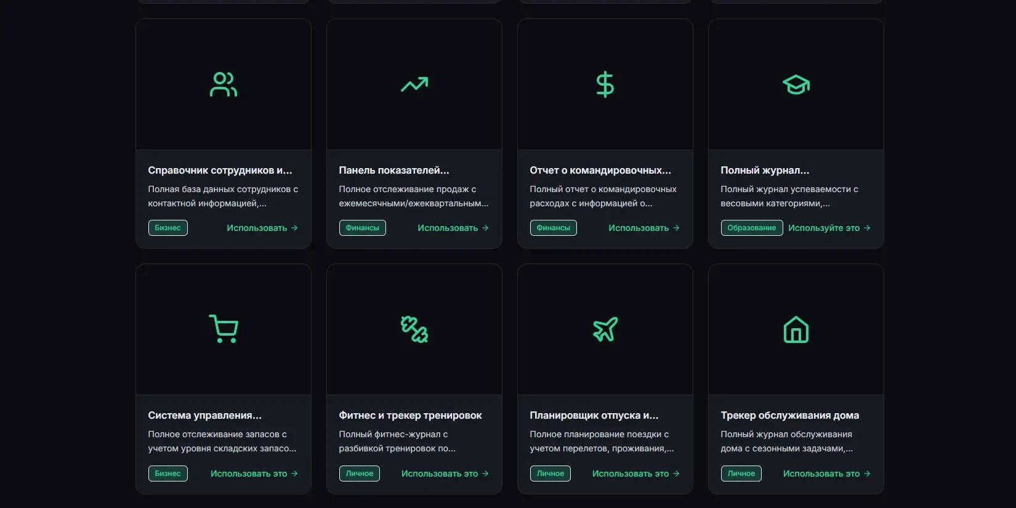Select the Личное tag on Фитнес и трекер card
Screen dimensions: 1016x508
(x=360, y=474)
